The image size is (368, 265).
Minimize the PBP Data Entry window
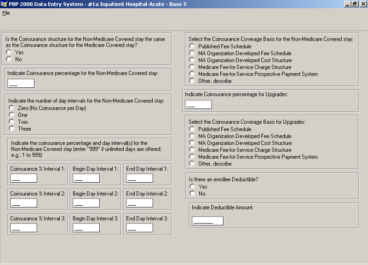pyautogui.click(x=348, y=4)
